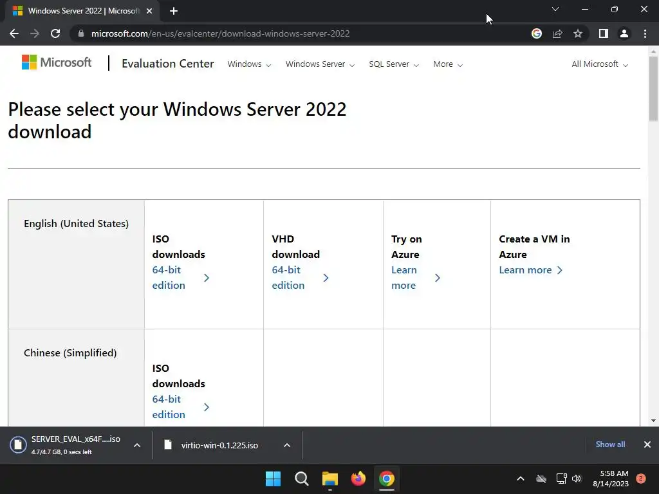Open network status tray icon
Viewport: 659px width, 494px height.
(x=561, y=479)
